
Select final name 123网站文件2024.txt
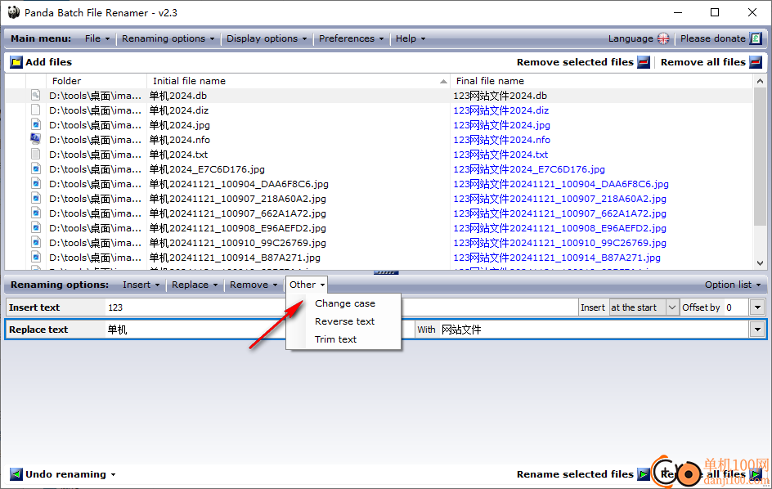(500, 155)
